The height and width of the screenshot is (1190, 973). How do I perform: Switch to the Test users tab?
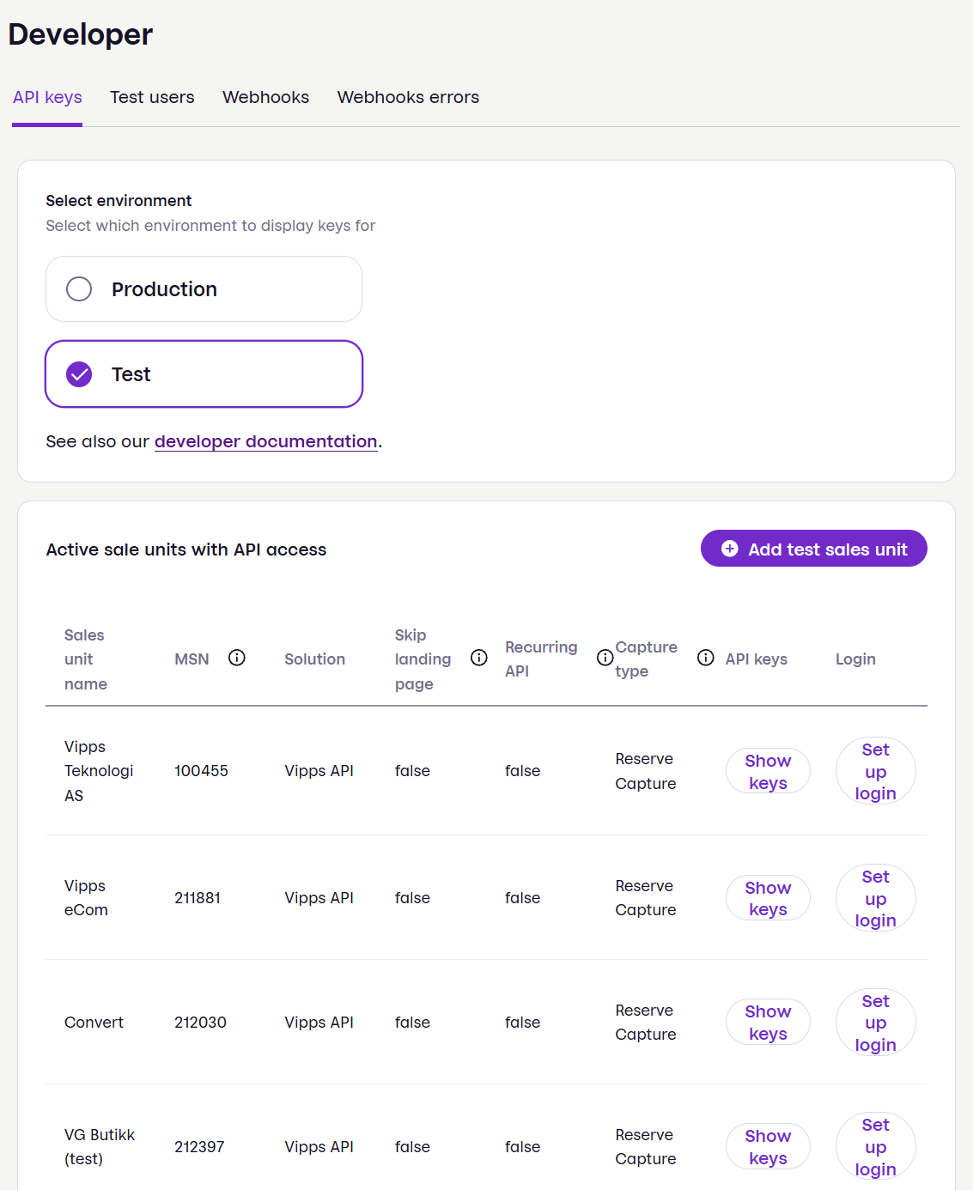[152, 97]
